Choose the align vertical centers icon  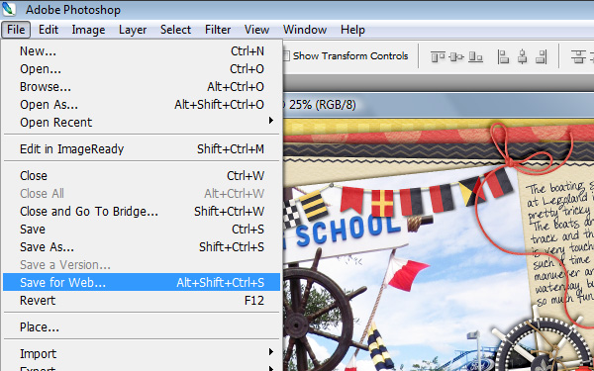[x=456, y=57]
